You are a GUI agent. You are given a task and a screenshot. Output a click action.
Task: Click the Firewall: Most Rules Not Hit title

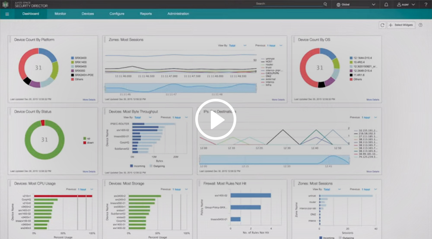tap(225, 183)
